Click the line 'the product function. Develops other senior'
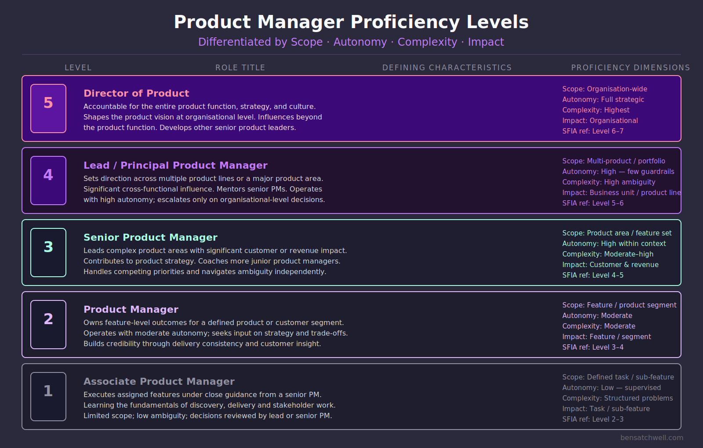This screenshot has width=703, height=448. pos(190,128)
